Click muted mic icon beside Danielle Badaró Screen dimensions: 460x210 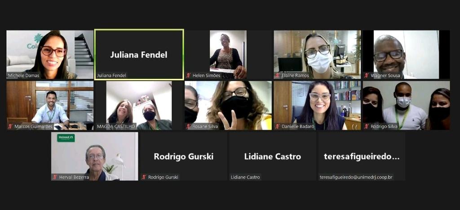click(278, 126)
